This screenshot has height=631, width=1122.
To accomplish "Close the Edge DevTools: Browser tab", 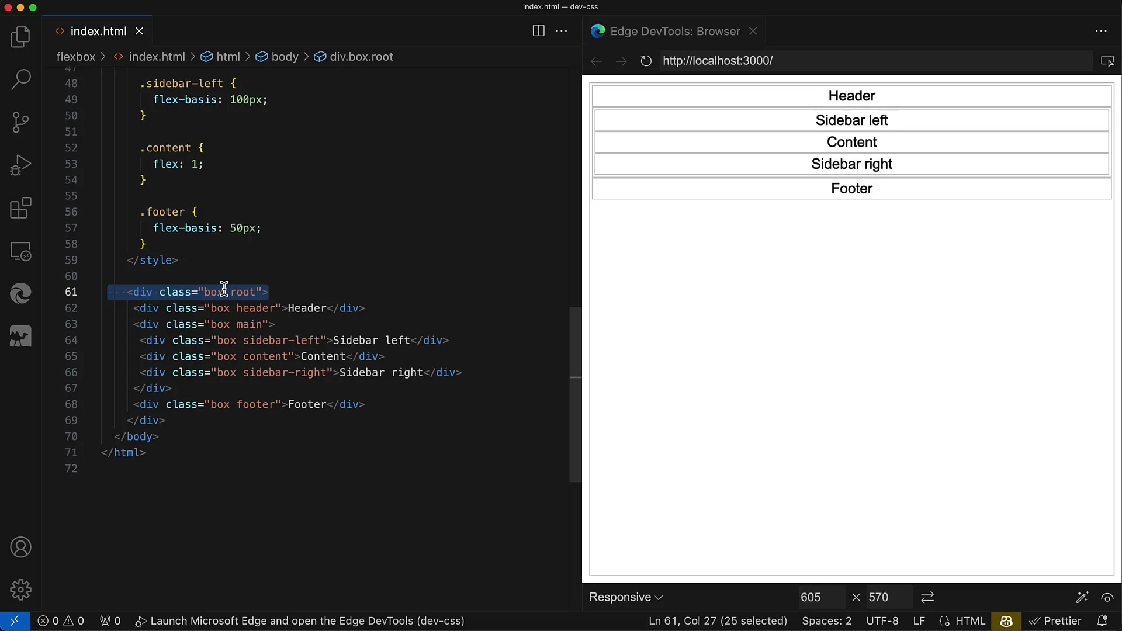I will tap(753, 31).
